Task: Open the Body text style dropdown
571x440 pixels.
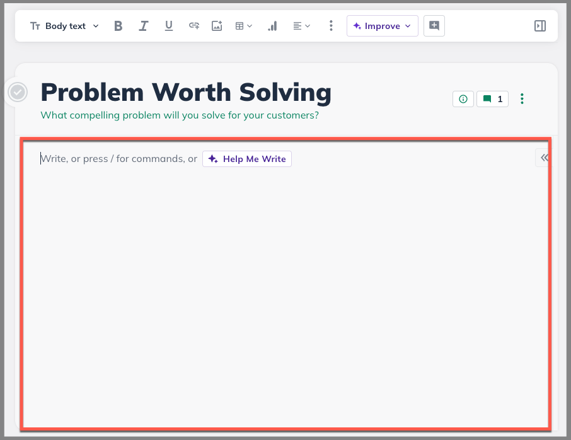Action: pyautogui.click(x=64, y=26)
